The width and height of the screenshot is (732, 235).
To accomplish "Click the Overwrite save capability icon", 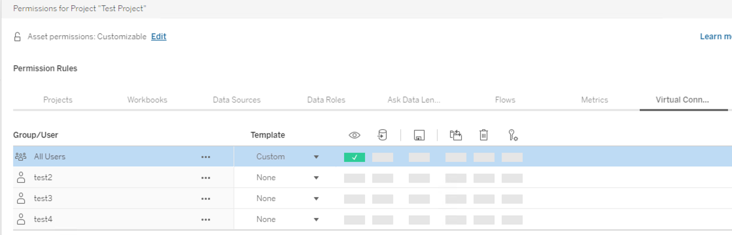I will [x=419, y=135].
